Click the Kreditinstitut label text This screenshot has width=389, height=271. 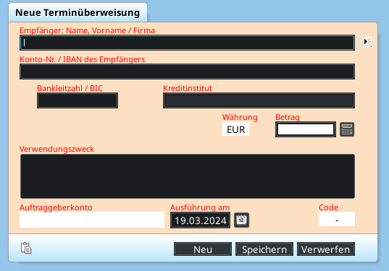pos(188,88)
